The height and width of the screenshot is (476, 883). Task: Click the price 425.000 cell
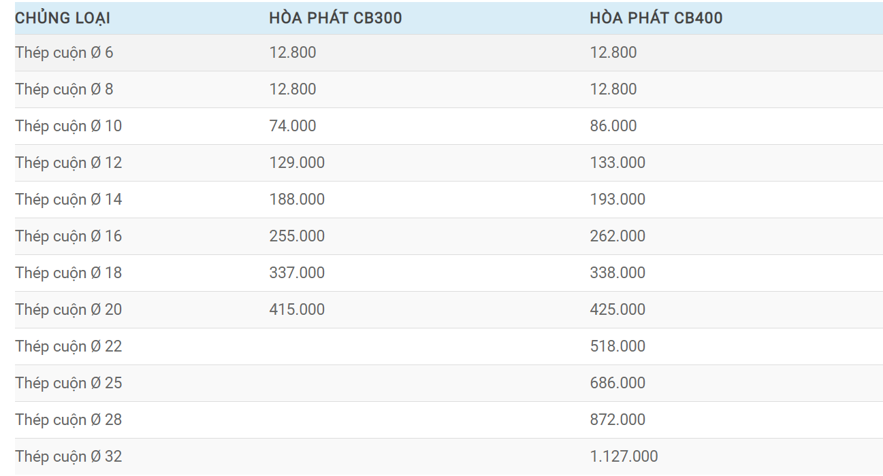(617, 310)
